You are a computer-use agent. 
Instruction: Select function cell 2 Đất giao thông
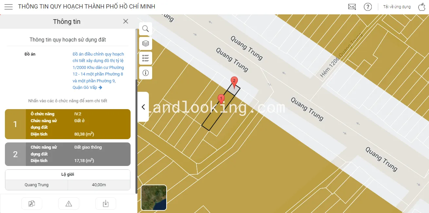point(68,154)
